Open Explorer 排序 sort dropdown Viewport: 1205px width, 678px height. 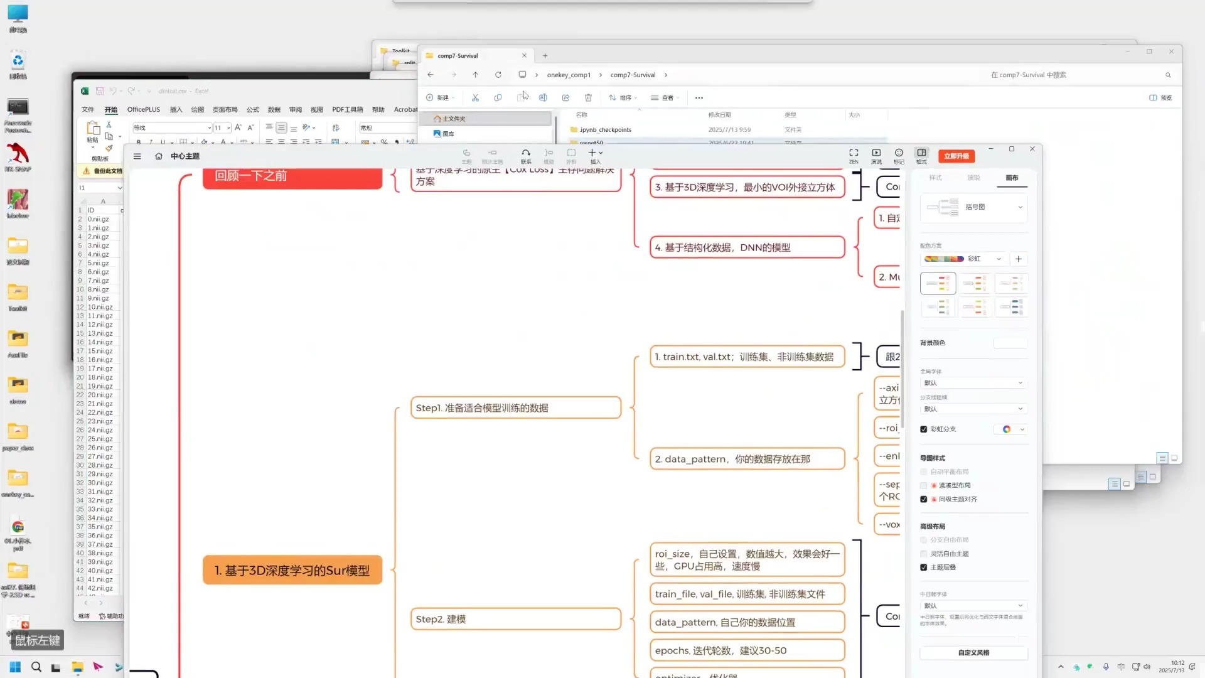click(x=623, y=98)
